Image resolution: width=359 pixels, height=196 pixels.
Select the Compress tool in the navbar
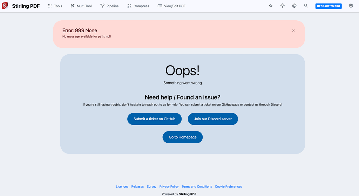point(138,6)
